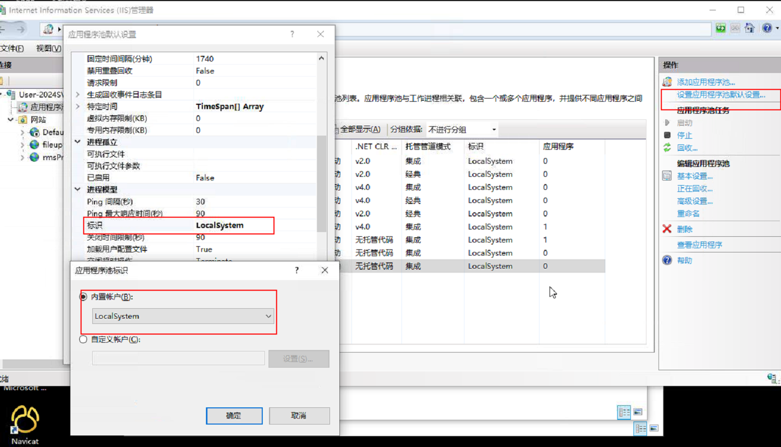Click red X delete icon
The height and width of the screenshot is (447, 781).
[x=667, y=229]
